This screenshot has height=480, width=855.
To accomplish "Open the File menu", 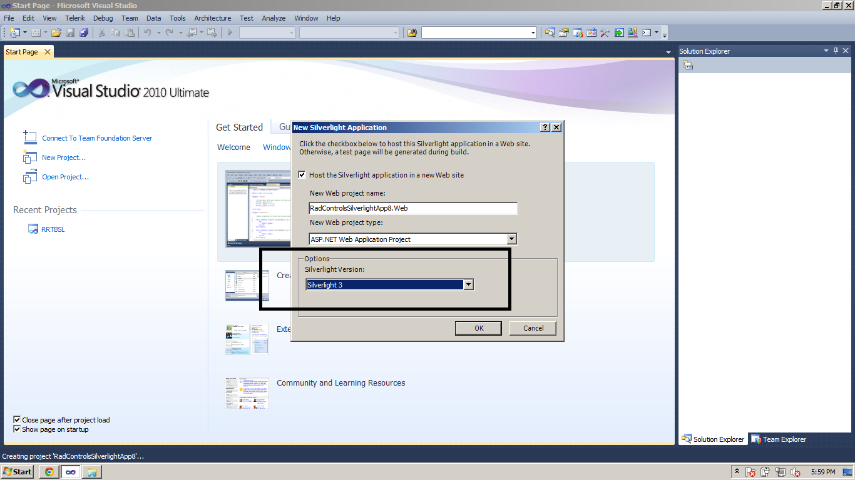I will [x=9, y=18].
